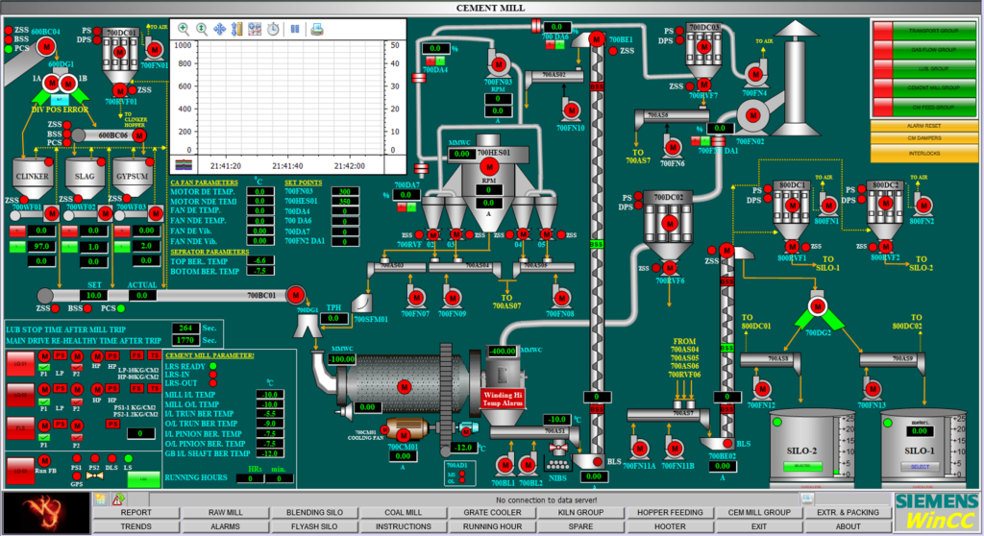Open the 700FN03 fan motor faceplate
Screen dimensions: 984x536
click(x=499, y=64)
